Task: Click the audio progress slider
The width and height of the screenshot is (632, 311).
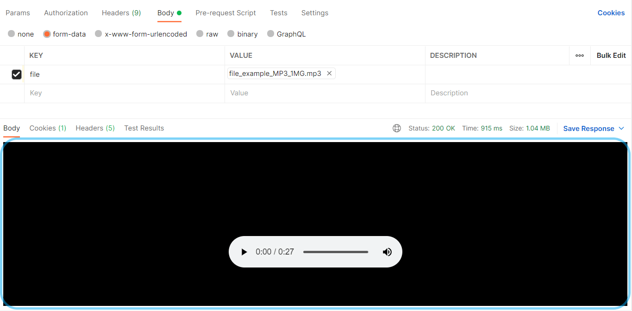Action: 336,252
